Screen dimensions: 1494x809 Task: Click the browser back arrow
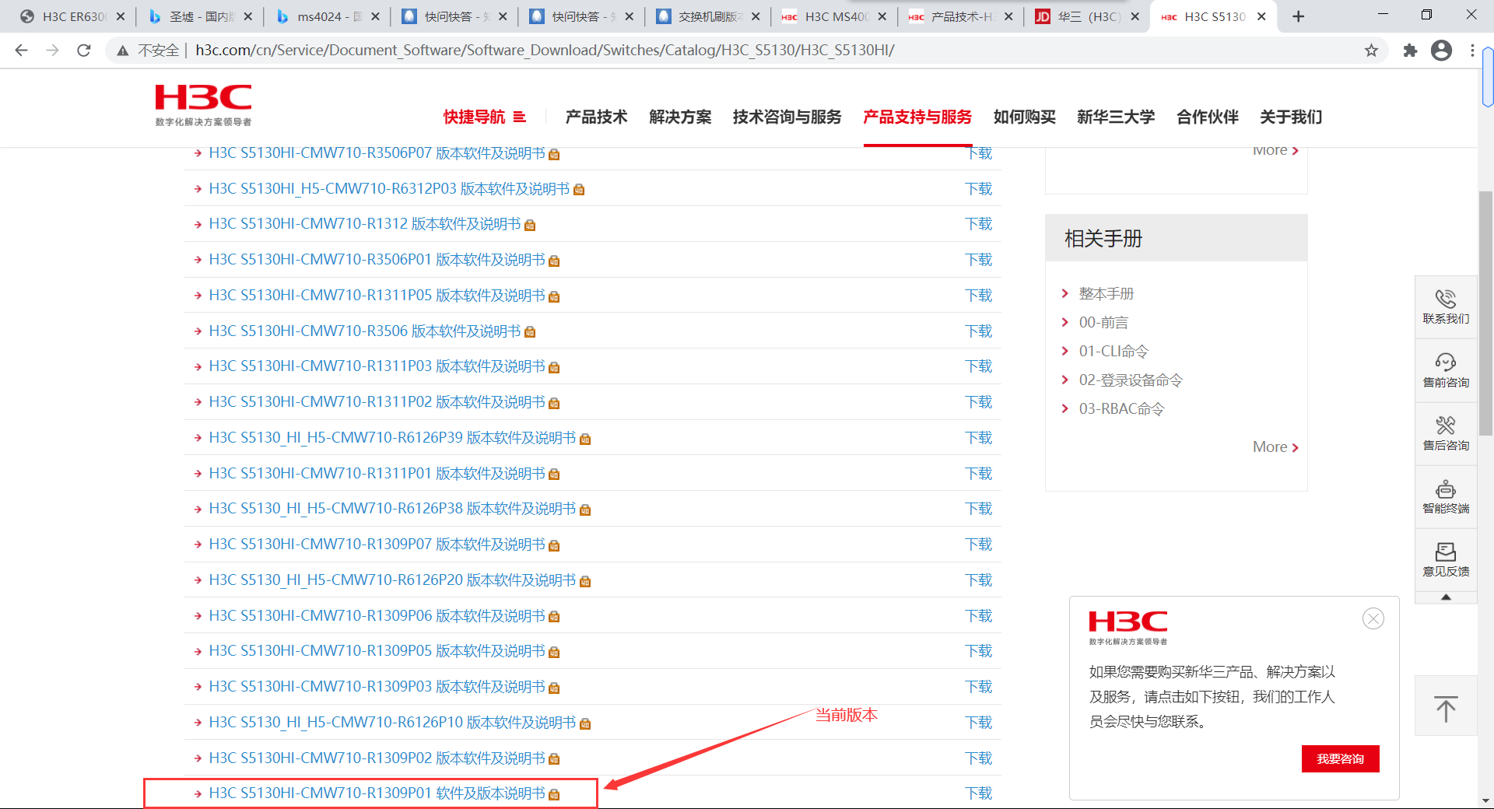(x=21, y=51)
